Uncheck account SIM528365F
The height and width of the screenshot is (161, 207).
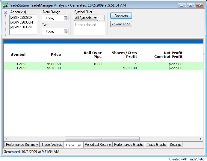coord(12,18)
